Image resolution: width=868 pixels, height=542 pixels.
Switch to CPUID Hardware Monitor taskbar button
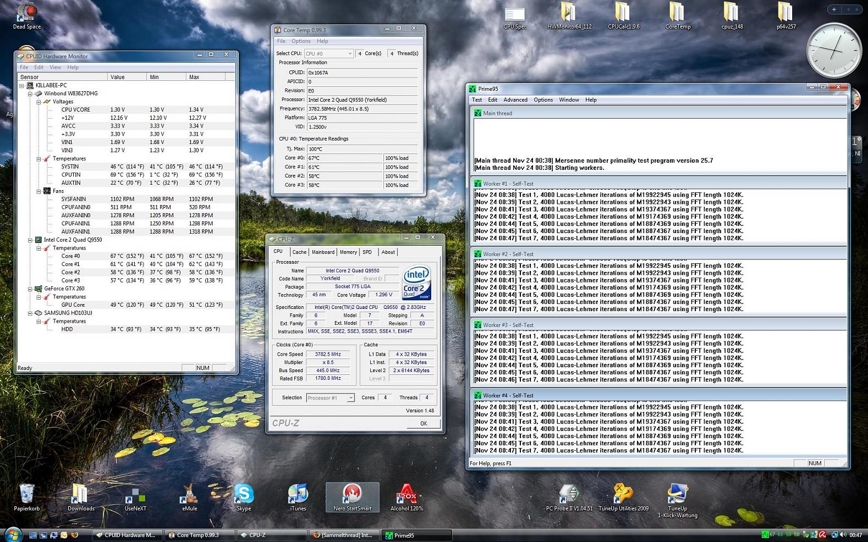126,535
